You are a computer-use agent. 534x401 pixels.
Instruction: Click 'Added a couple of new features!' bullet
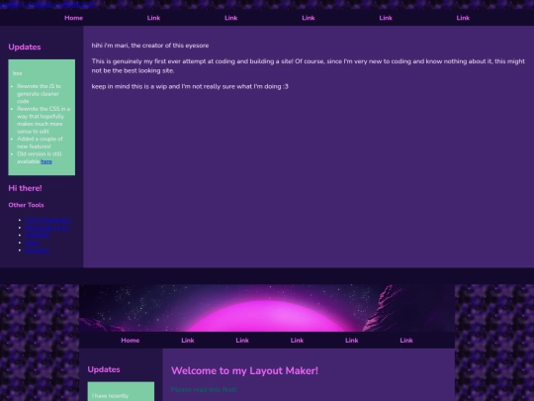point(40,143)
